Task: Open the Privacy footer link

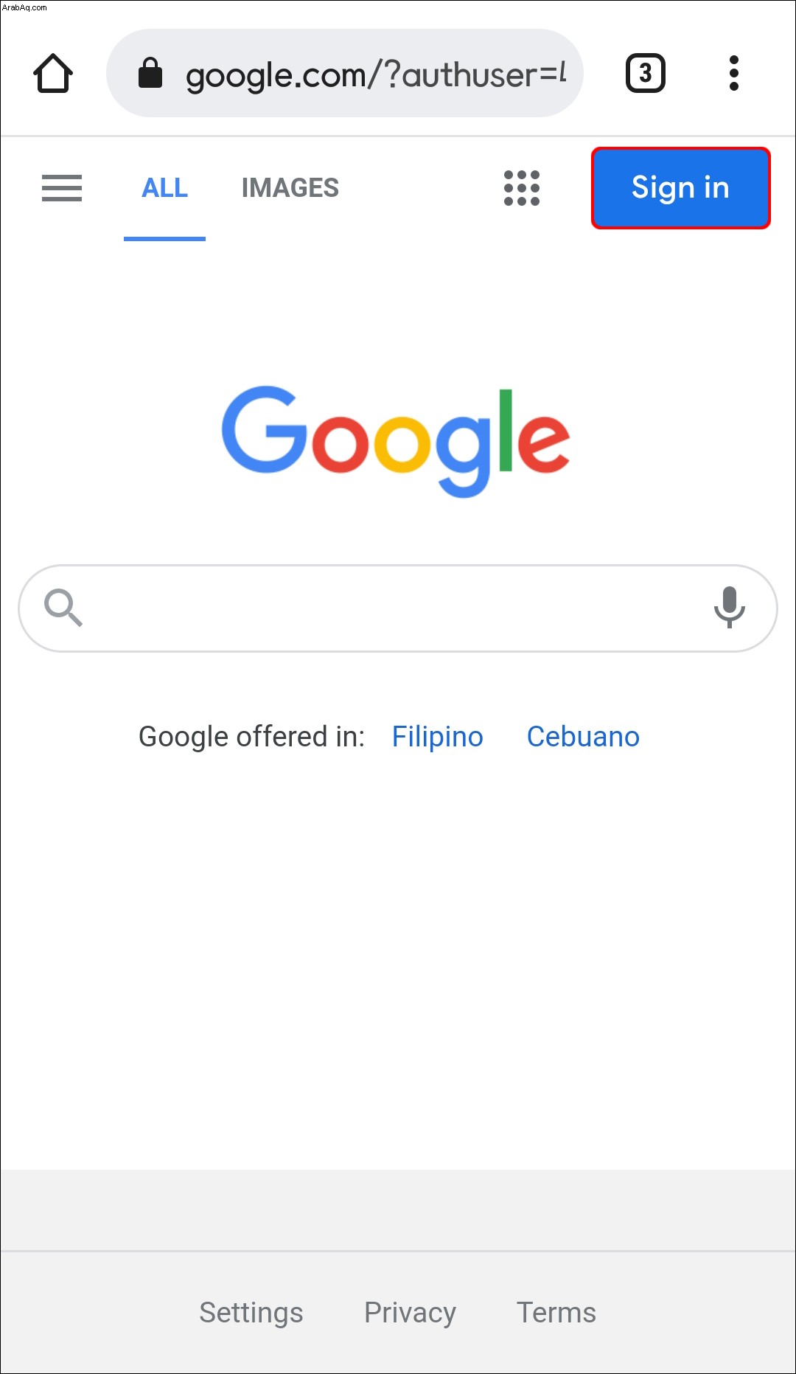Action: [411, 1313]
